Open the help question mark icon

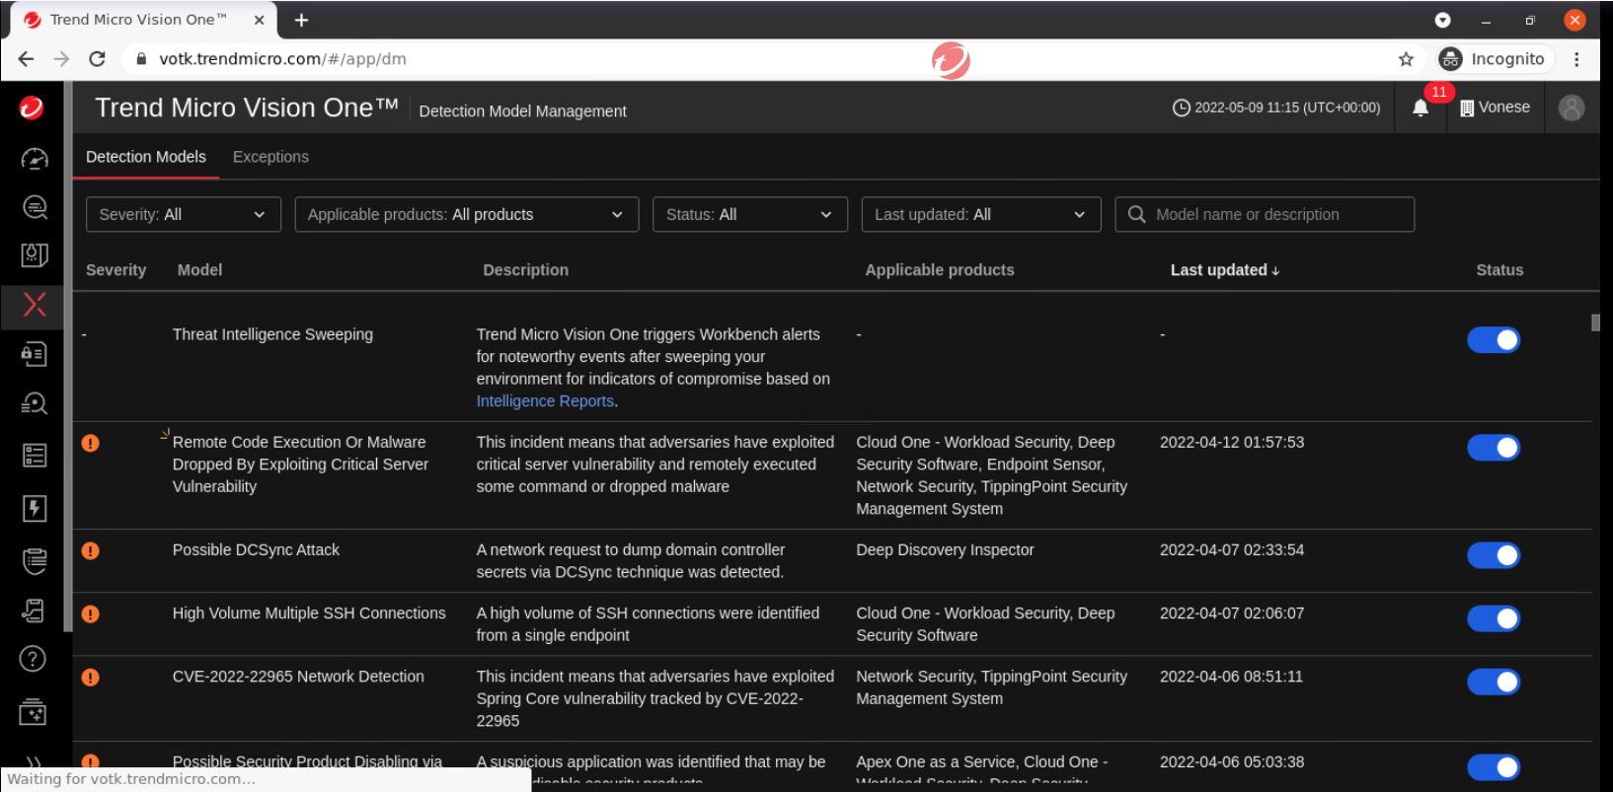point(34,658)
